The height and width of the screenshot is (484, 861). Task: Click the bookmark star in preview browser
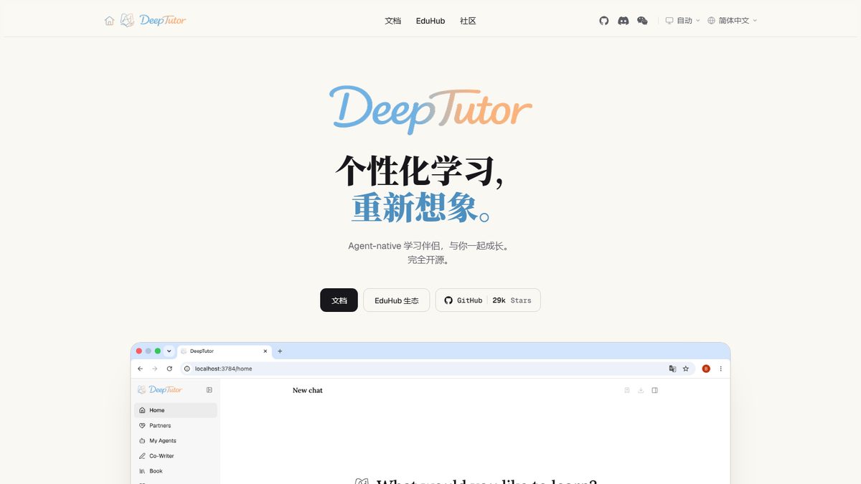(x=686, y=369)
